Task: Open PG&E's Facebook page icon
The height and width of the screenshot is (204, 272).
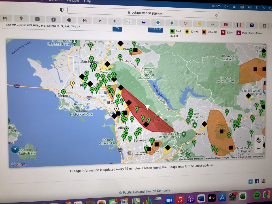Action: tap(257, 181)
